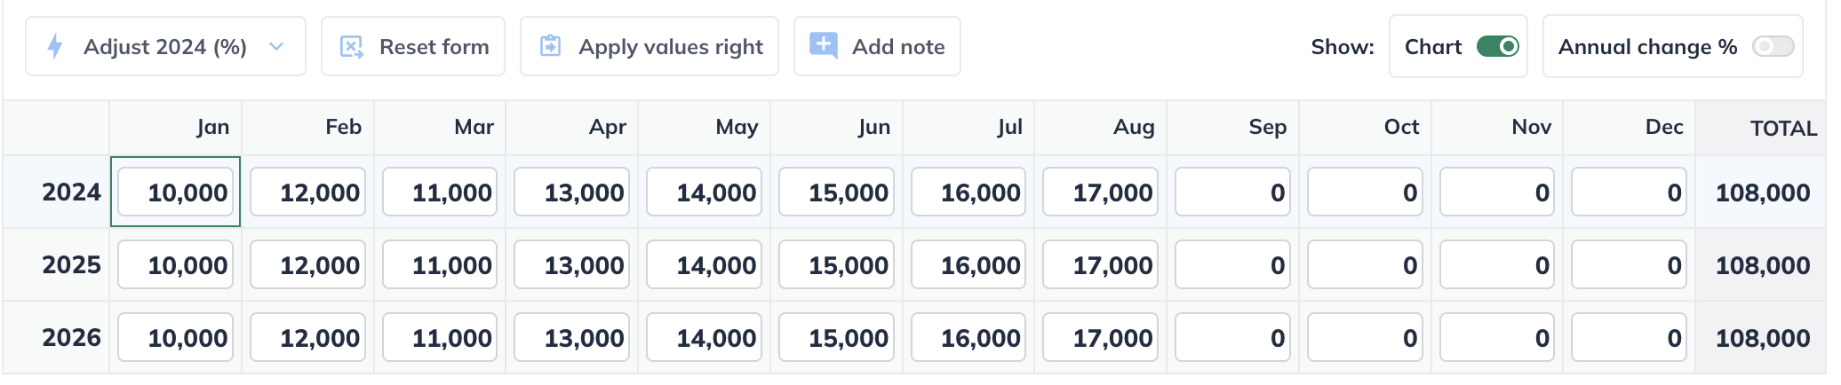The width and height of the screenshot is (1841, 385).
Task: Select the 2026 August input with 17,000
Action: click(1100, 337)
